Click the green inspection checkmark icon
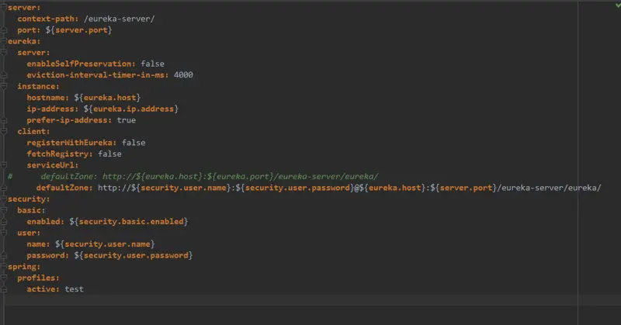The image size is (621, 325). 617,6
